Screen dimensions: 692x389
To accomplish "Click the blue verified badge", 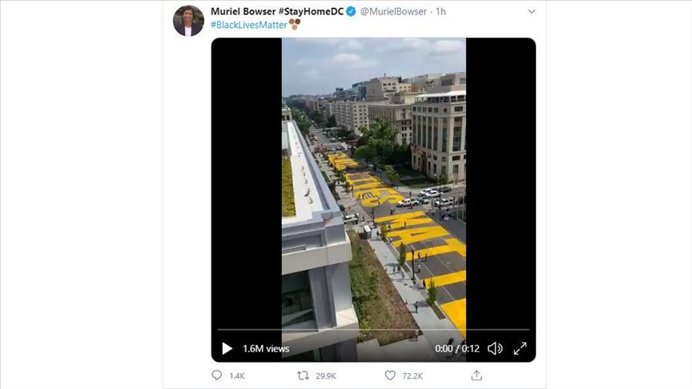I will [351, 11].
